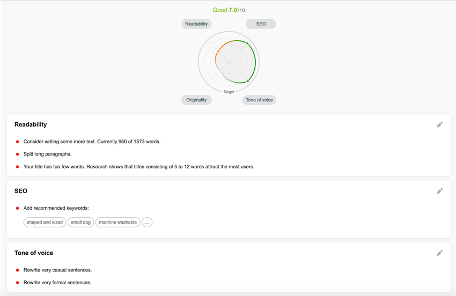Click the SEO section edit pencil

tap(439, 191)
